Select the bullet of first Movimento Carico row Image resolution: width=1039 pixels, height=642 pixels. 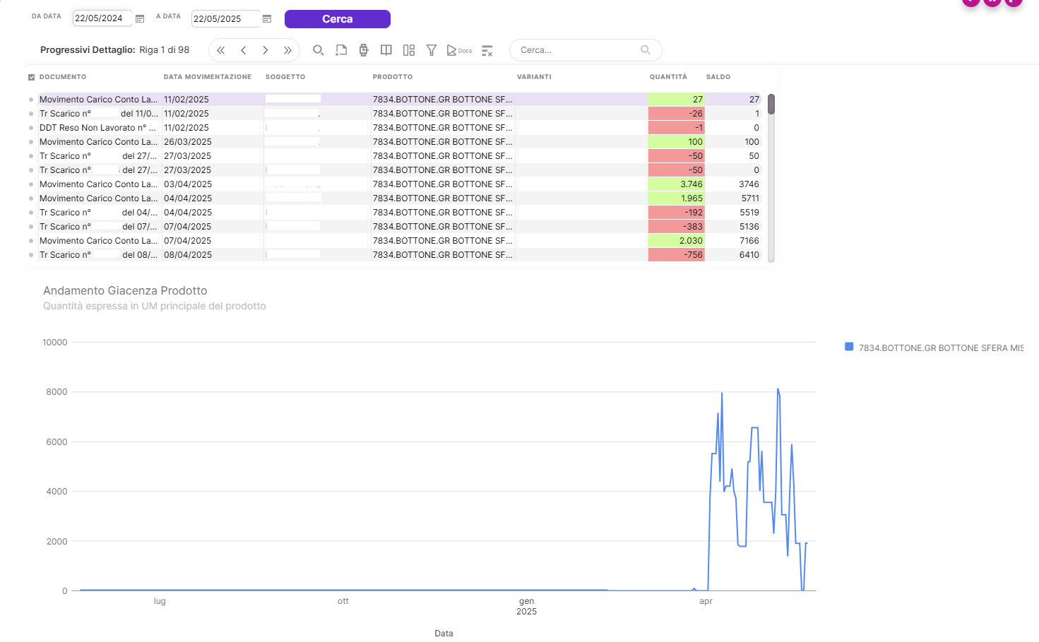pos(31,100)
